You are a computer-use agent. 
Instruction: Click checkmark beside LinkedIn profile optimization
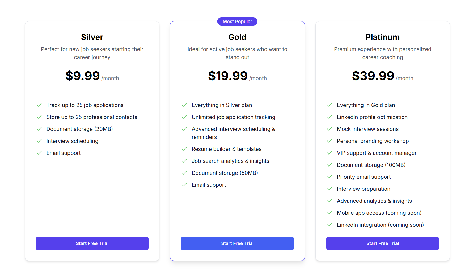(329, 117)
